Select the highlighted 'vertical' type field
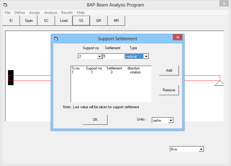The width and height of the screenshot is (231, 166). click(x=134, y=57)
